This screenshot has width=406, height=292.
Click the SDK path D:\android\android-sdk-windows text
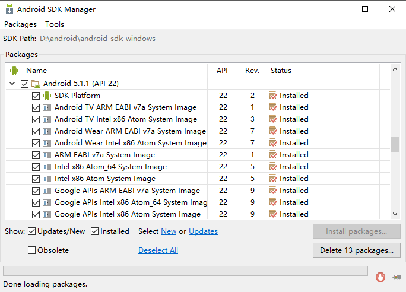pos(97,39)
